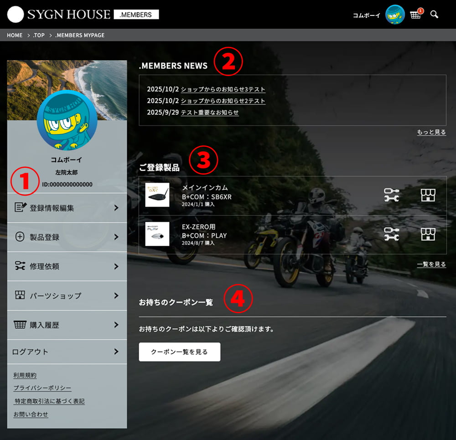
Task: Click the SYGN HOUSE white circle logo
Action: tap(16, 15)
